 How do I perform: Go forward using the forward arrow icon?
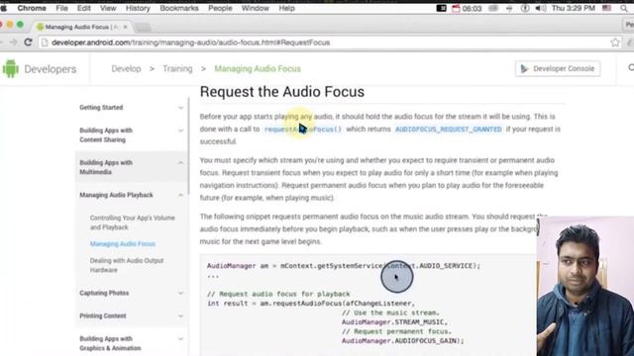pyautogui.click(x=13, y=43)
